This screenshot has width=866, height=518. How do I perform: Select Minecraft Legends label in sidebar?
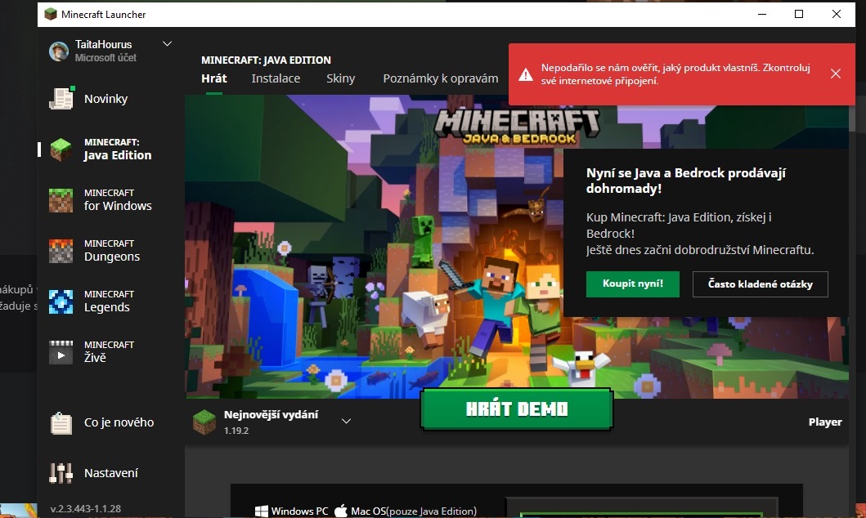[x=109, y=301]
